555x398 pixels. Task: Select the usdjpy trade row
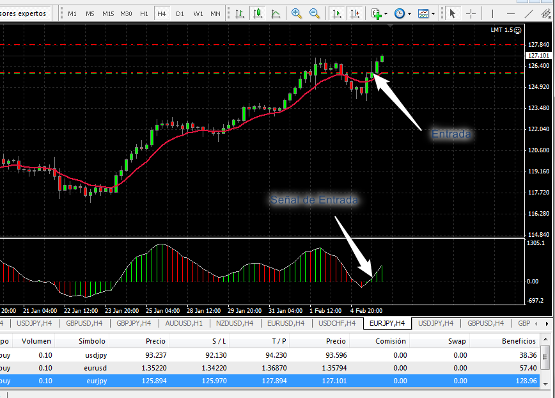tap(270, 355)
